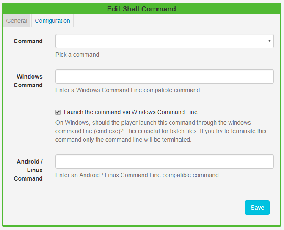Click the 'Pick a command' hint text
Viewport: 284px width, 230px height.
(x=77, y=55)
